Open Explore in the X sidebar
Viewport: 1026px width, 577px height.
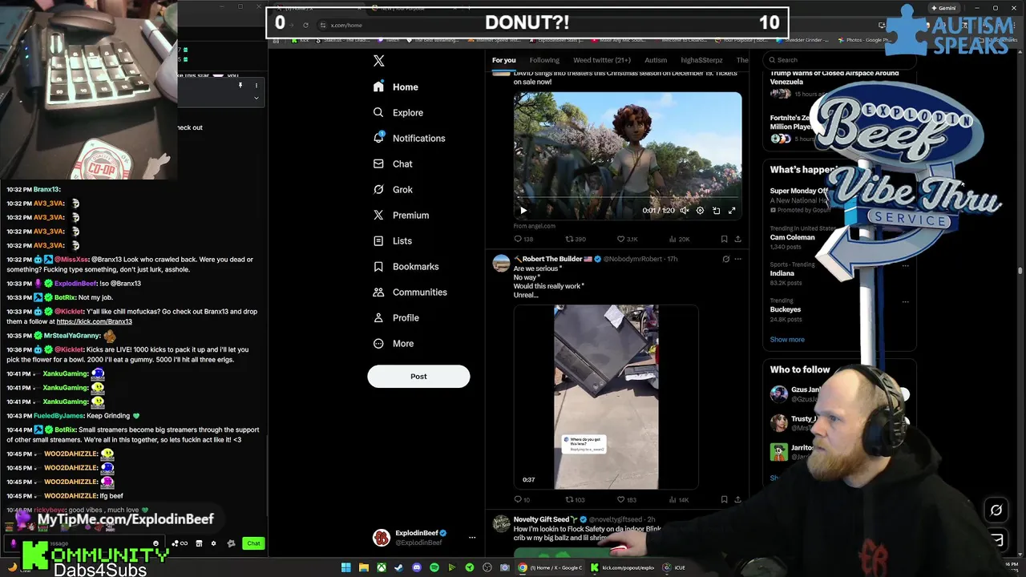click(x=398, y=112)
